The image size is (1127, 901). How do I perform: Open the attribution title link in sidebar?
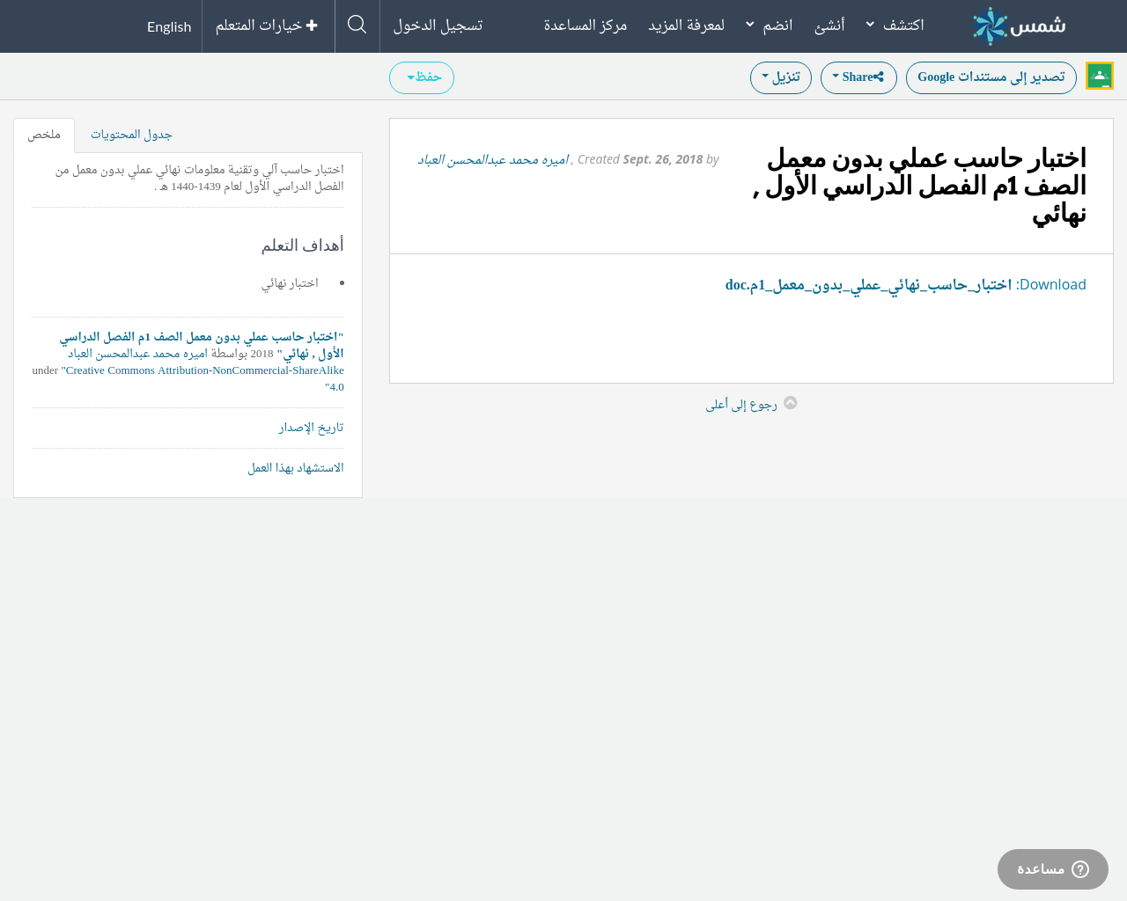202,345
